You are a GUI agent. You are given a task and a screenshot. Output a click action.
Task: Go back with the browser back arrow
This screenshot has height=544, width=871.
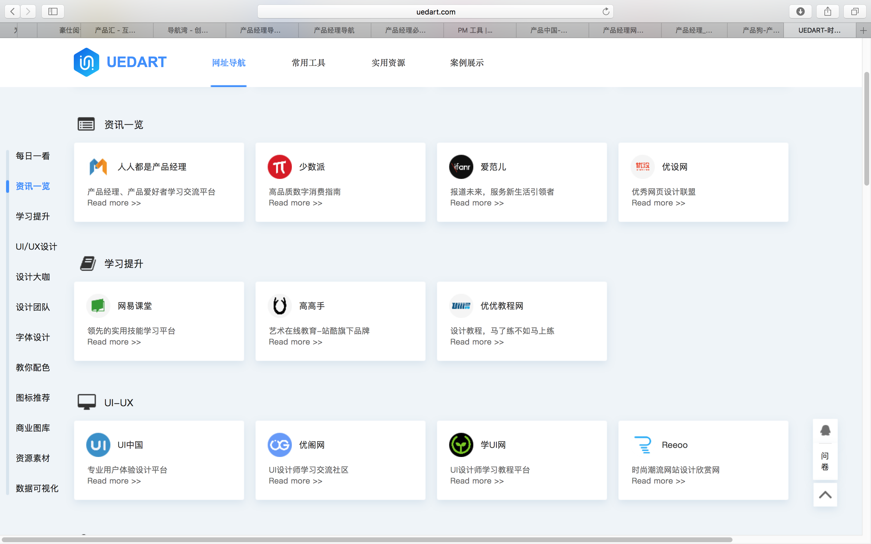coord(13,11)
